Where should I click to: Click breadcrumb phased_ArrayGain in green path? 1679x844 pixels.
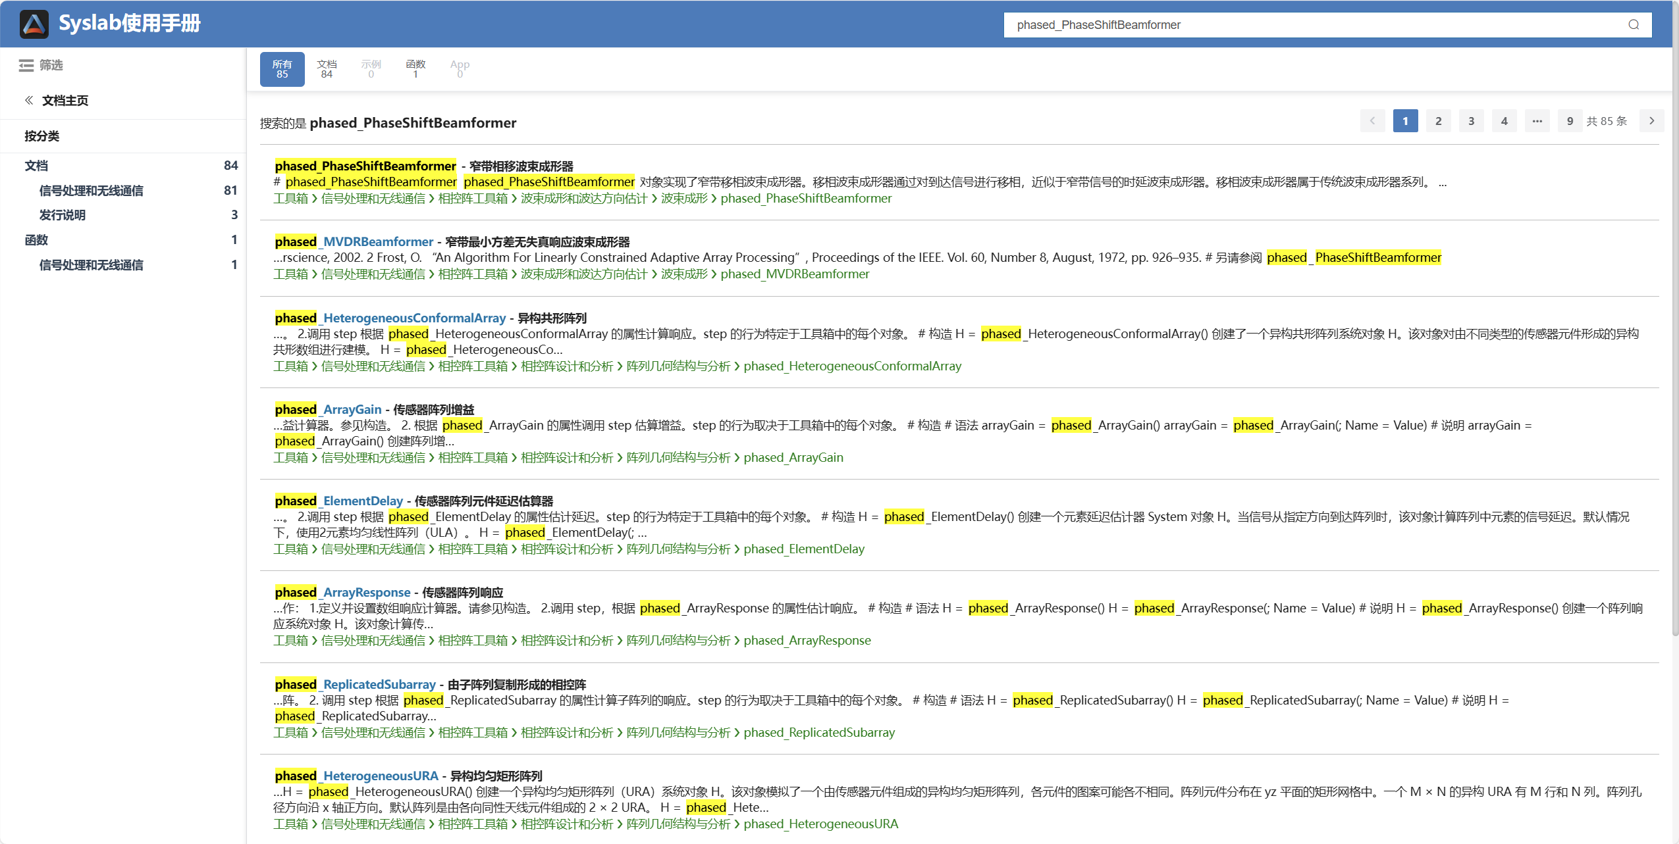tap(793, 458)
